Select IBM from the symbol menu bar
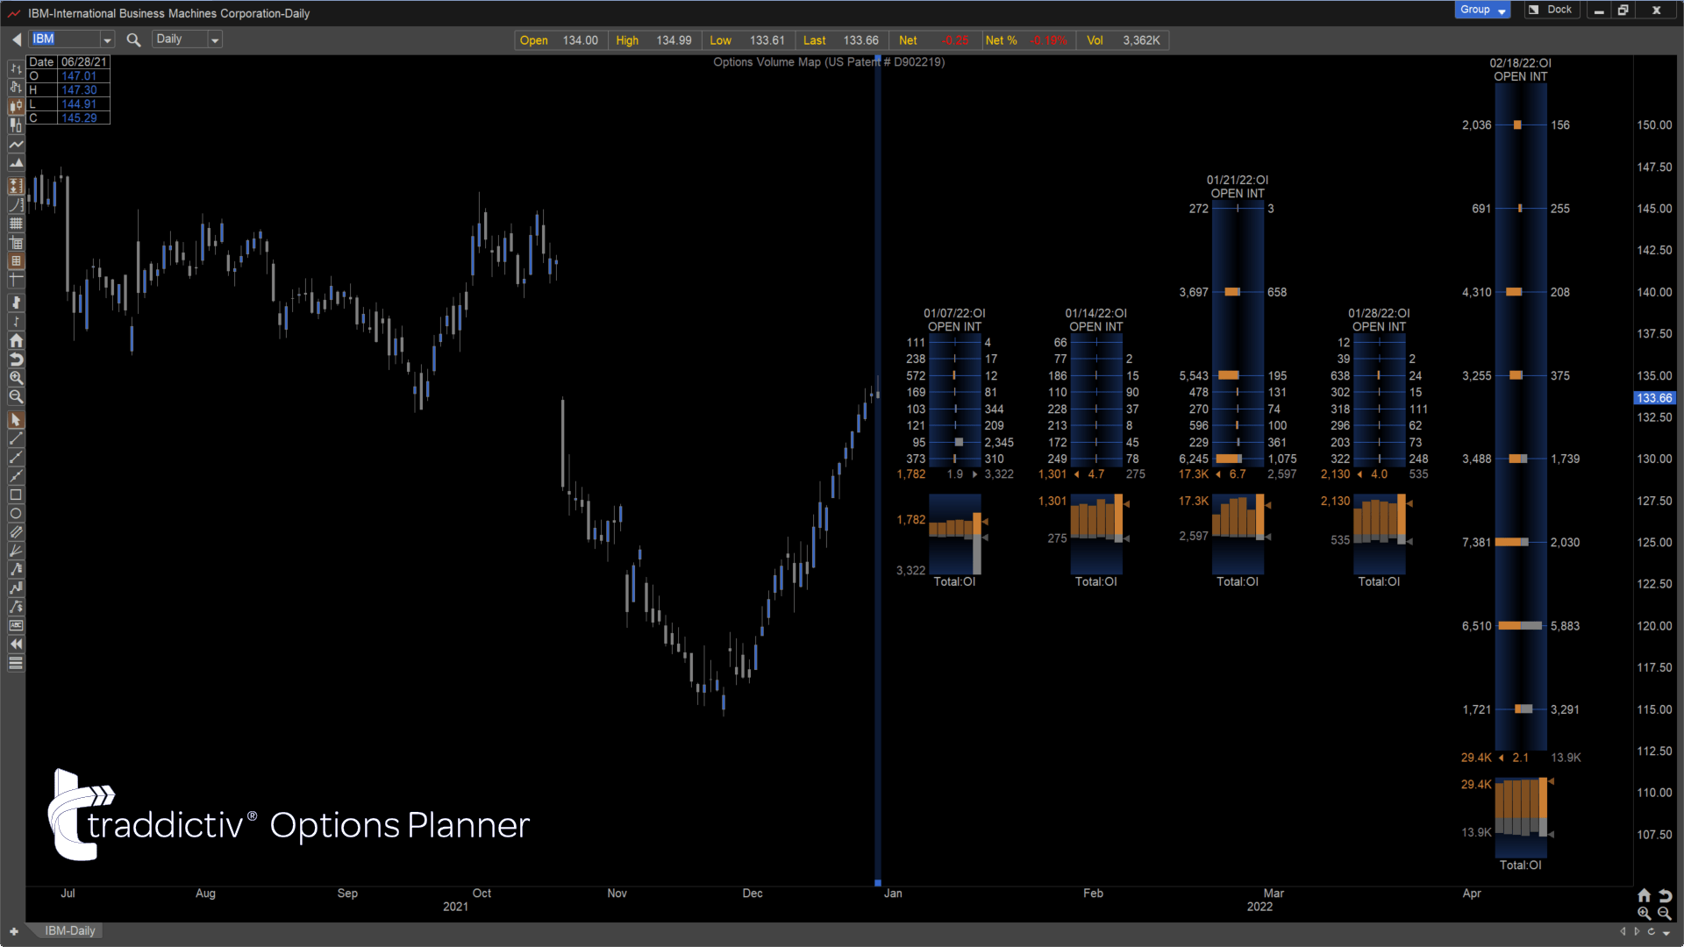1684x947 pixels. (66, 39)
